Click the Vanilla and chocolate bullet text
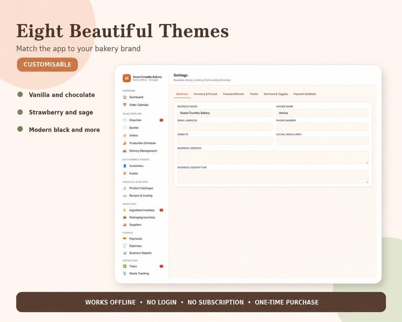 tap(62, 95)
